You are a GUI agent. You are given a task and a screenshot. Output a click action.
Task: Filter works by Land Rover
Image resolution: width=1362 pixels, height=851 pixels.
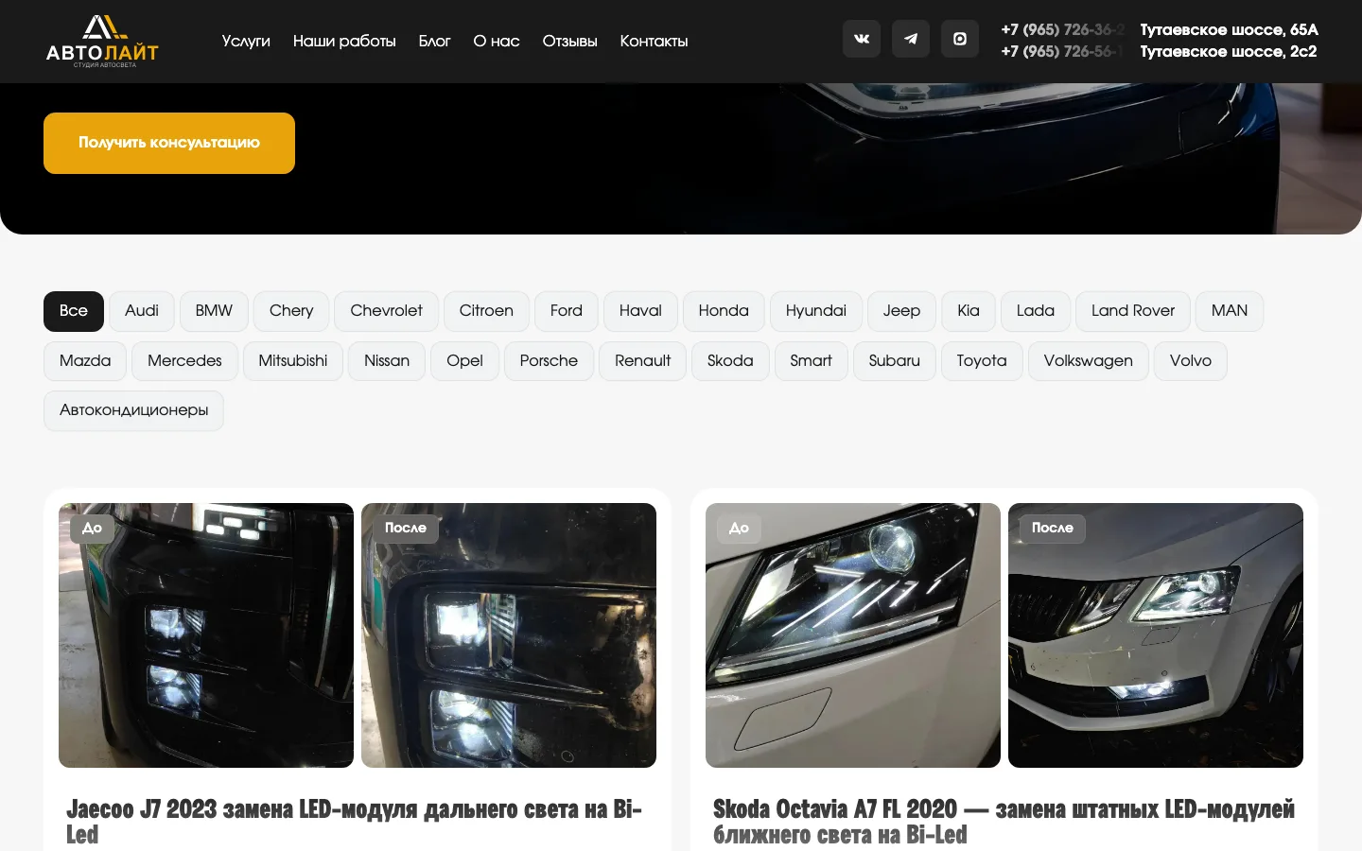1133,311
